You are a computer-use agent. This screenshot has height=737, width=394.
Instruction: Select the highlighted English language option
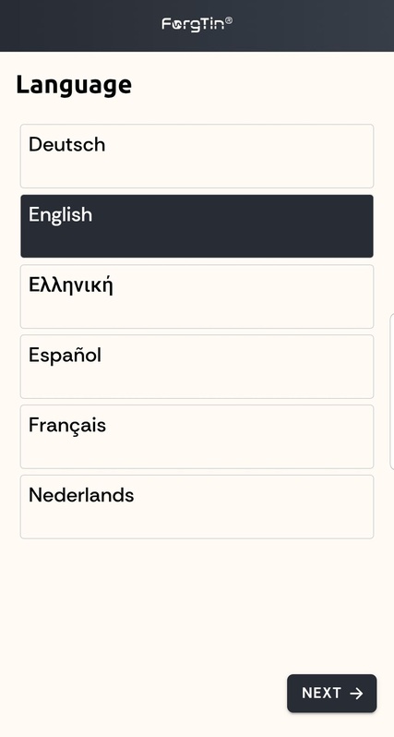point(197,226)
